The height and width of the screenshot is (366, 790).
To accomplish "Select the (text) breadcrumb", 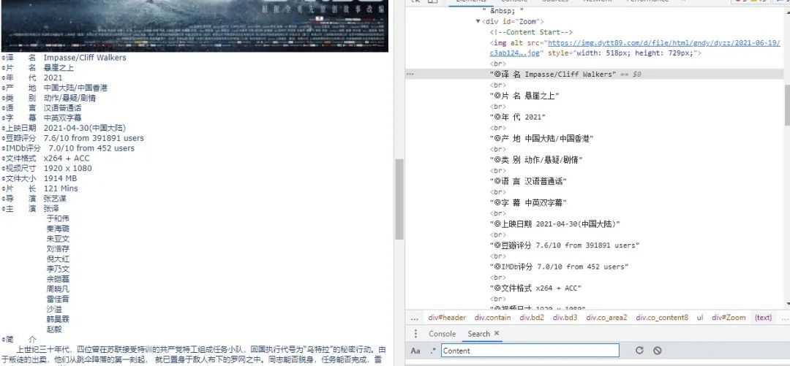I will 763,318.
